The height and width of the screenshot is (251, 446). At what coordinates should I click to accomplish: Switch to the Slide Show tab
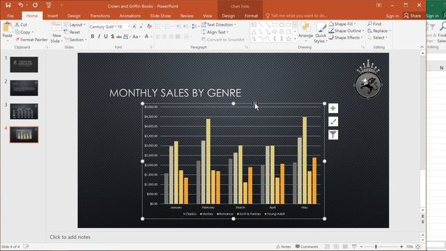click(x=160, y=15)
